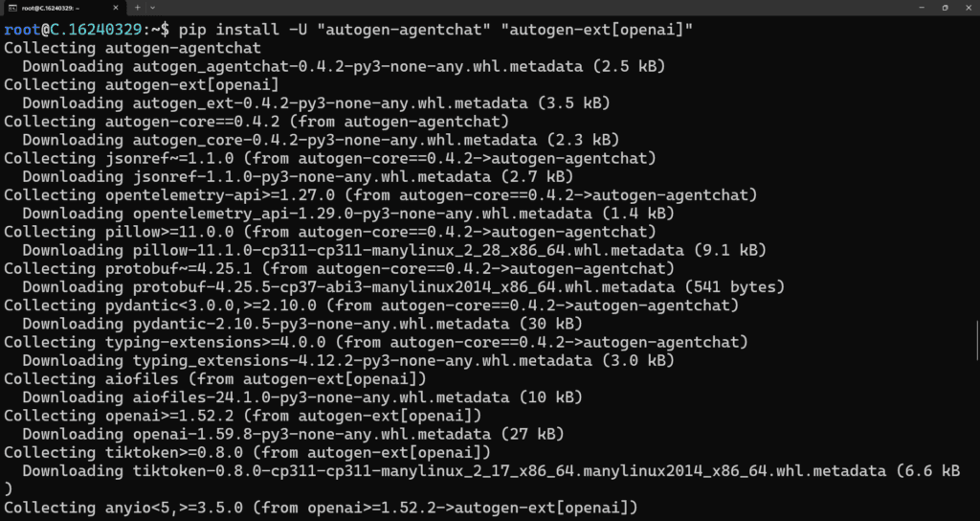
Task: Click the pip install command text
Action: [435, 30]
